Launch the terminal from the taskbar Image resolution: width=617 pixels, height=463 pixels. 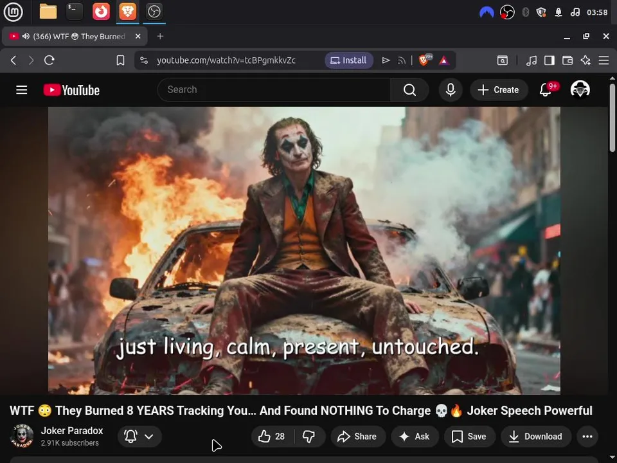[x=75, y=12]
